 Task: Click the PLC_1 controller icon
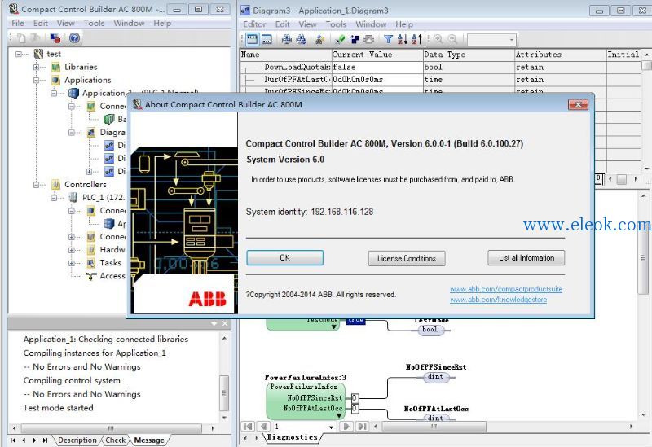tap(73, 197)
